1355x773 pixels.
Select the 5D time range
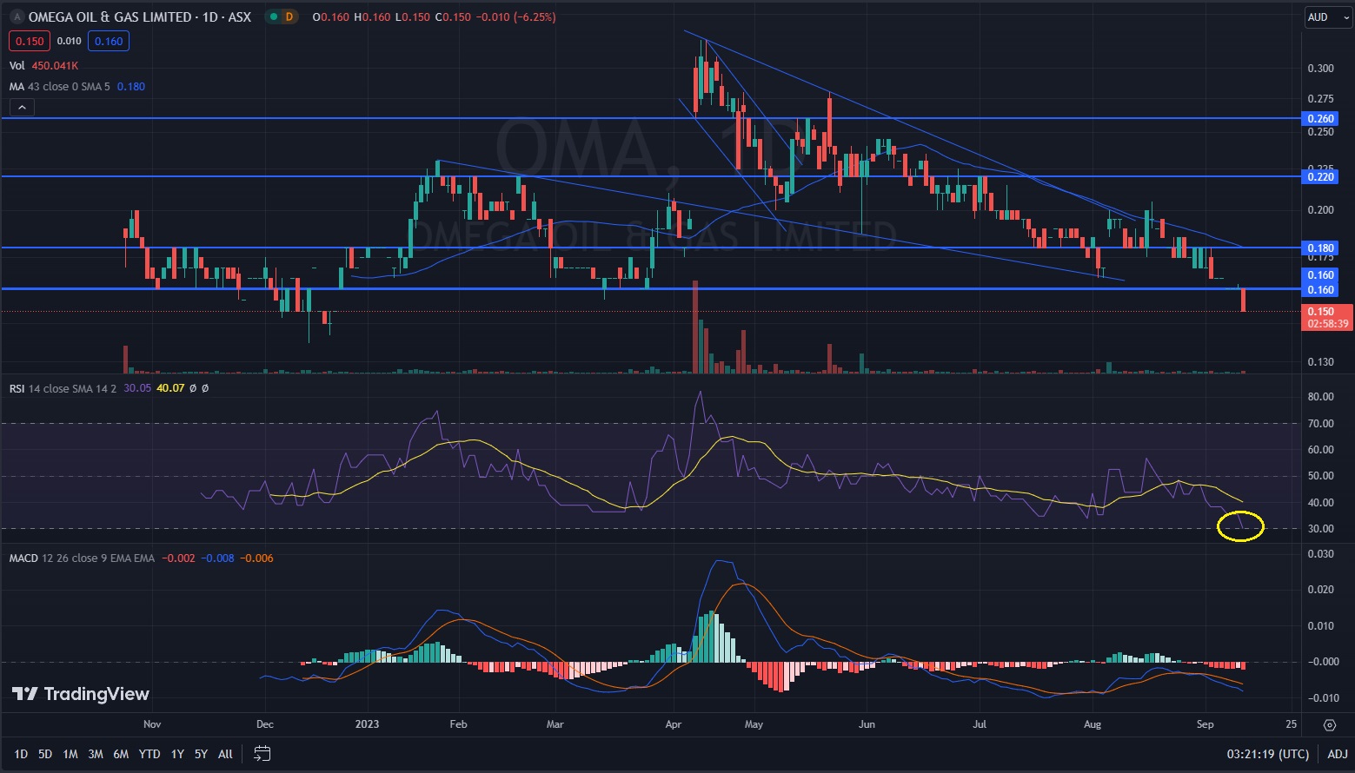[45, 754]
